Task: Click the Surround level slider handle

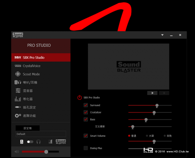Action: pos(157,106)
